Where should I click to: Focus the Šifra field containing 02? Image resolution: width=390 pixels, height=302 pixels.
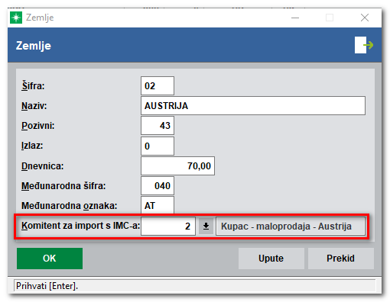(x=158, y=86)
